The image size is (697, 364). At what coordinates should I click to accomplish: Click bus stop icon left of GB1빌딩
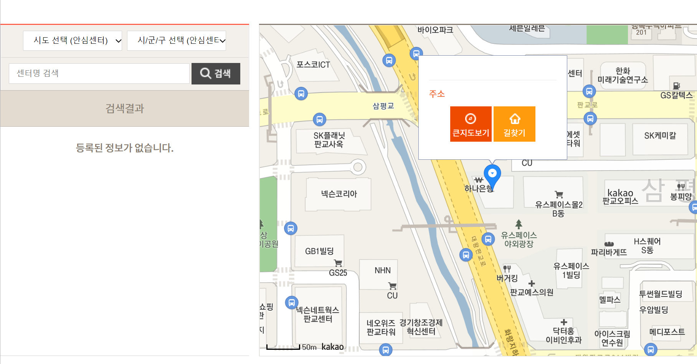click(291, 228)
